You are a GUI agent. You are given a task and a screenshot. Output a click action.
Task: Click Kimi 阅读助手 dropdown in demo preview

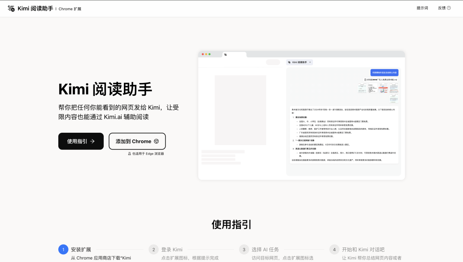[x=299, y=62]
